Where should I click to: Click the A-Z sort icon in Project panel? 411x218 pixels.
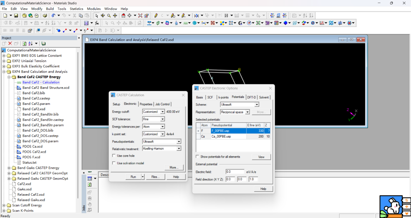[x=30, y=44]
